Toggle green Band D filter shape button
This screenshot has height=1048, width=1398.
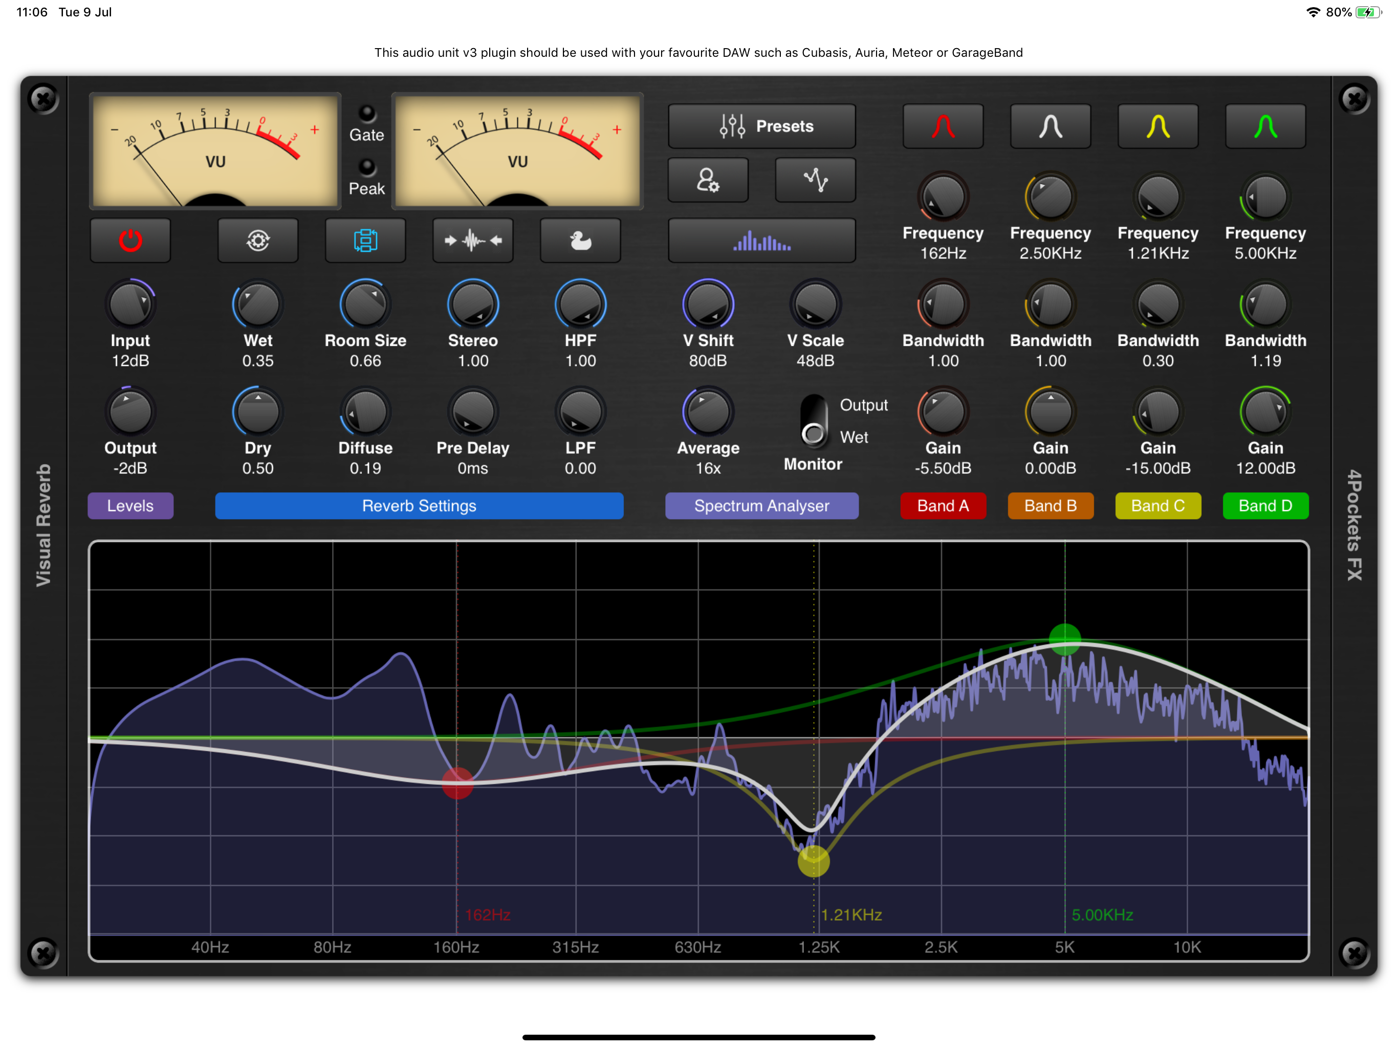click(1265, 126)
